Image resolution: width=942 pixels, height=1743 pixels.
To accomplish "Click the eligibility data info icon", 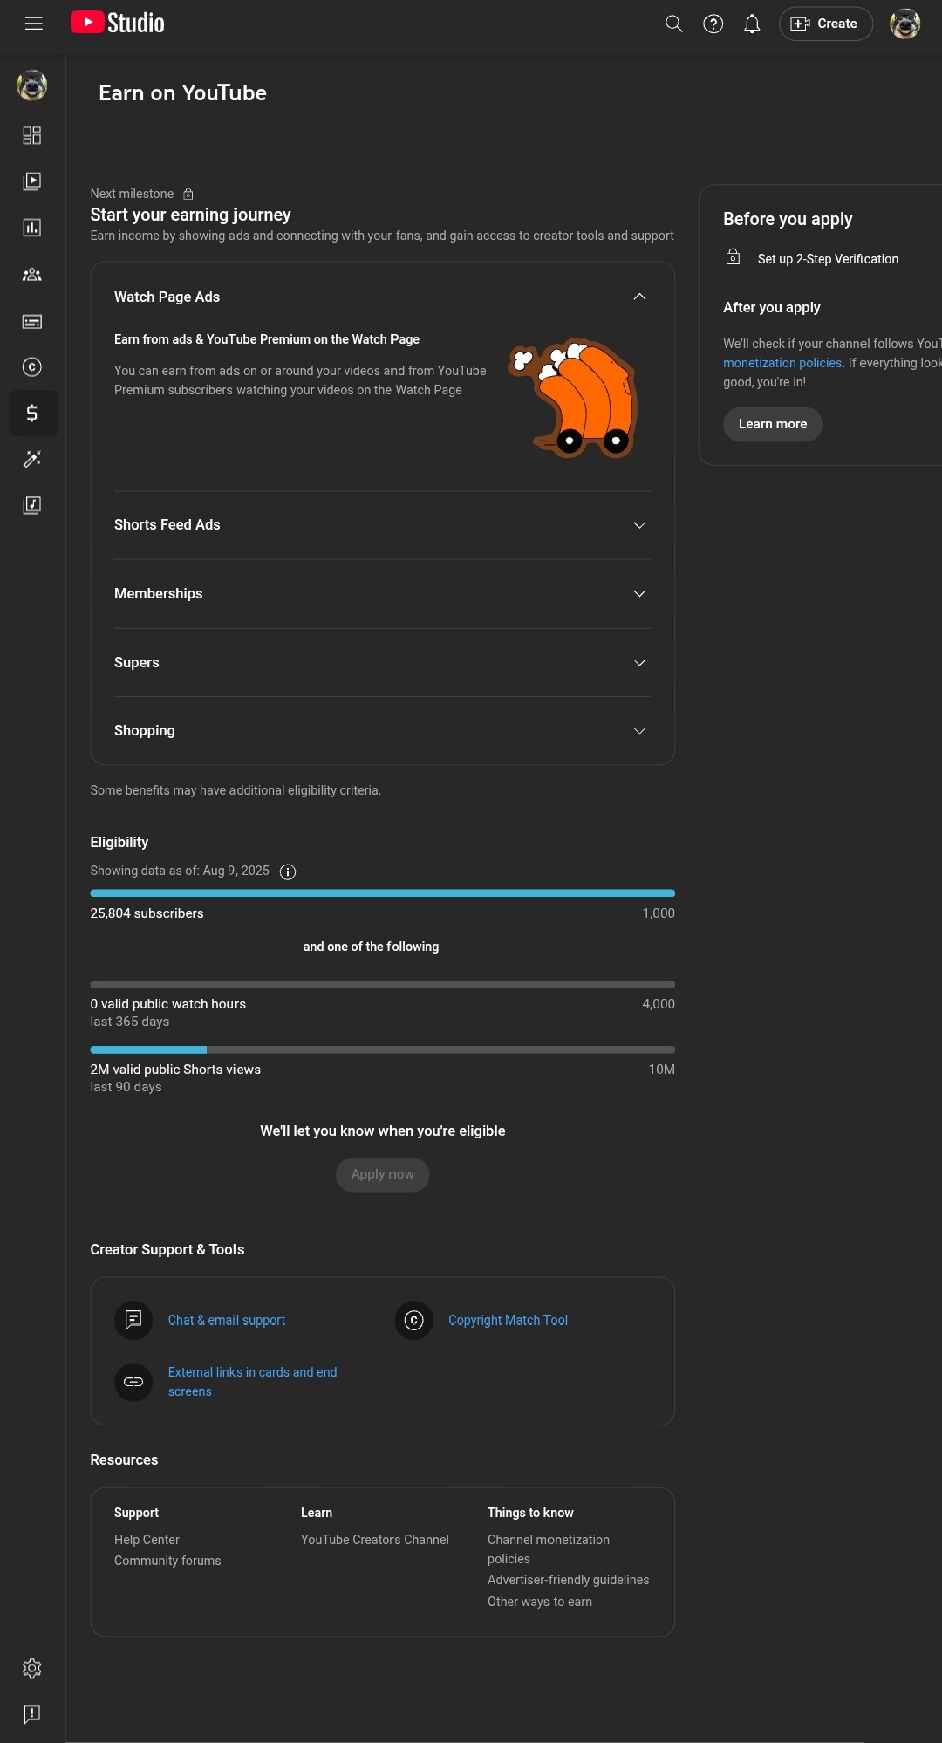I will (x=288, y=872).
